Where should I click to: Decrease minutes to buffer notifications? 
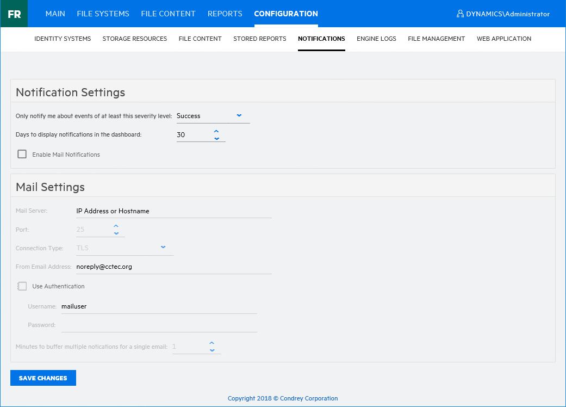[212, 350]
